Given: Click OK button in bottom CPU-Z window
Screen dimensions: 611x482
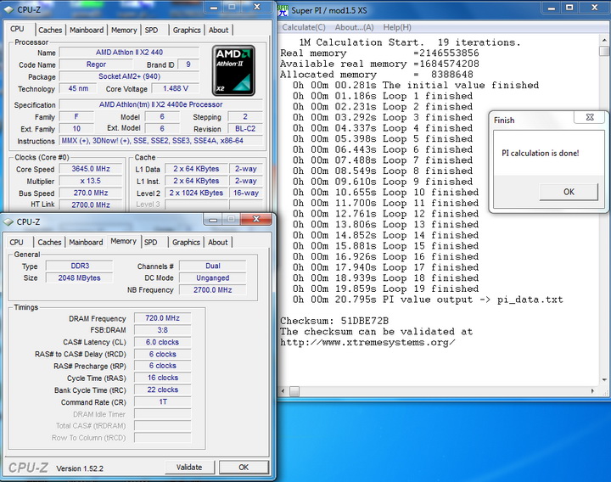Looking at the screenshot, I should 244,468.
